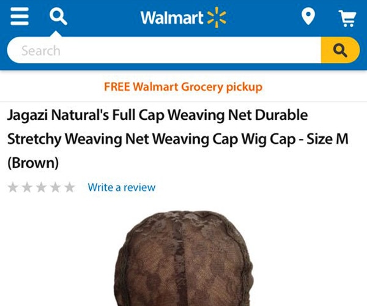Click the 'Stretchy Weaving Net' title text
The width and height of the screenshot is (367, 306).
(78, 139)
